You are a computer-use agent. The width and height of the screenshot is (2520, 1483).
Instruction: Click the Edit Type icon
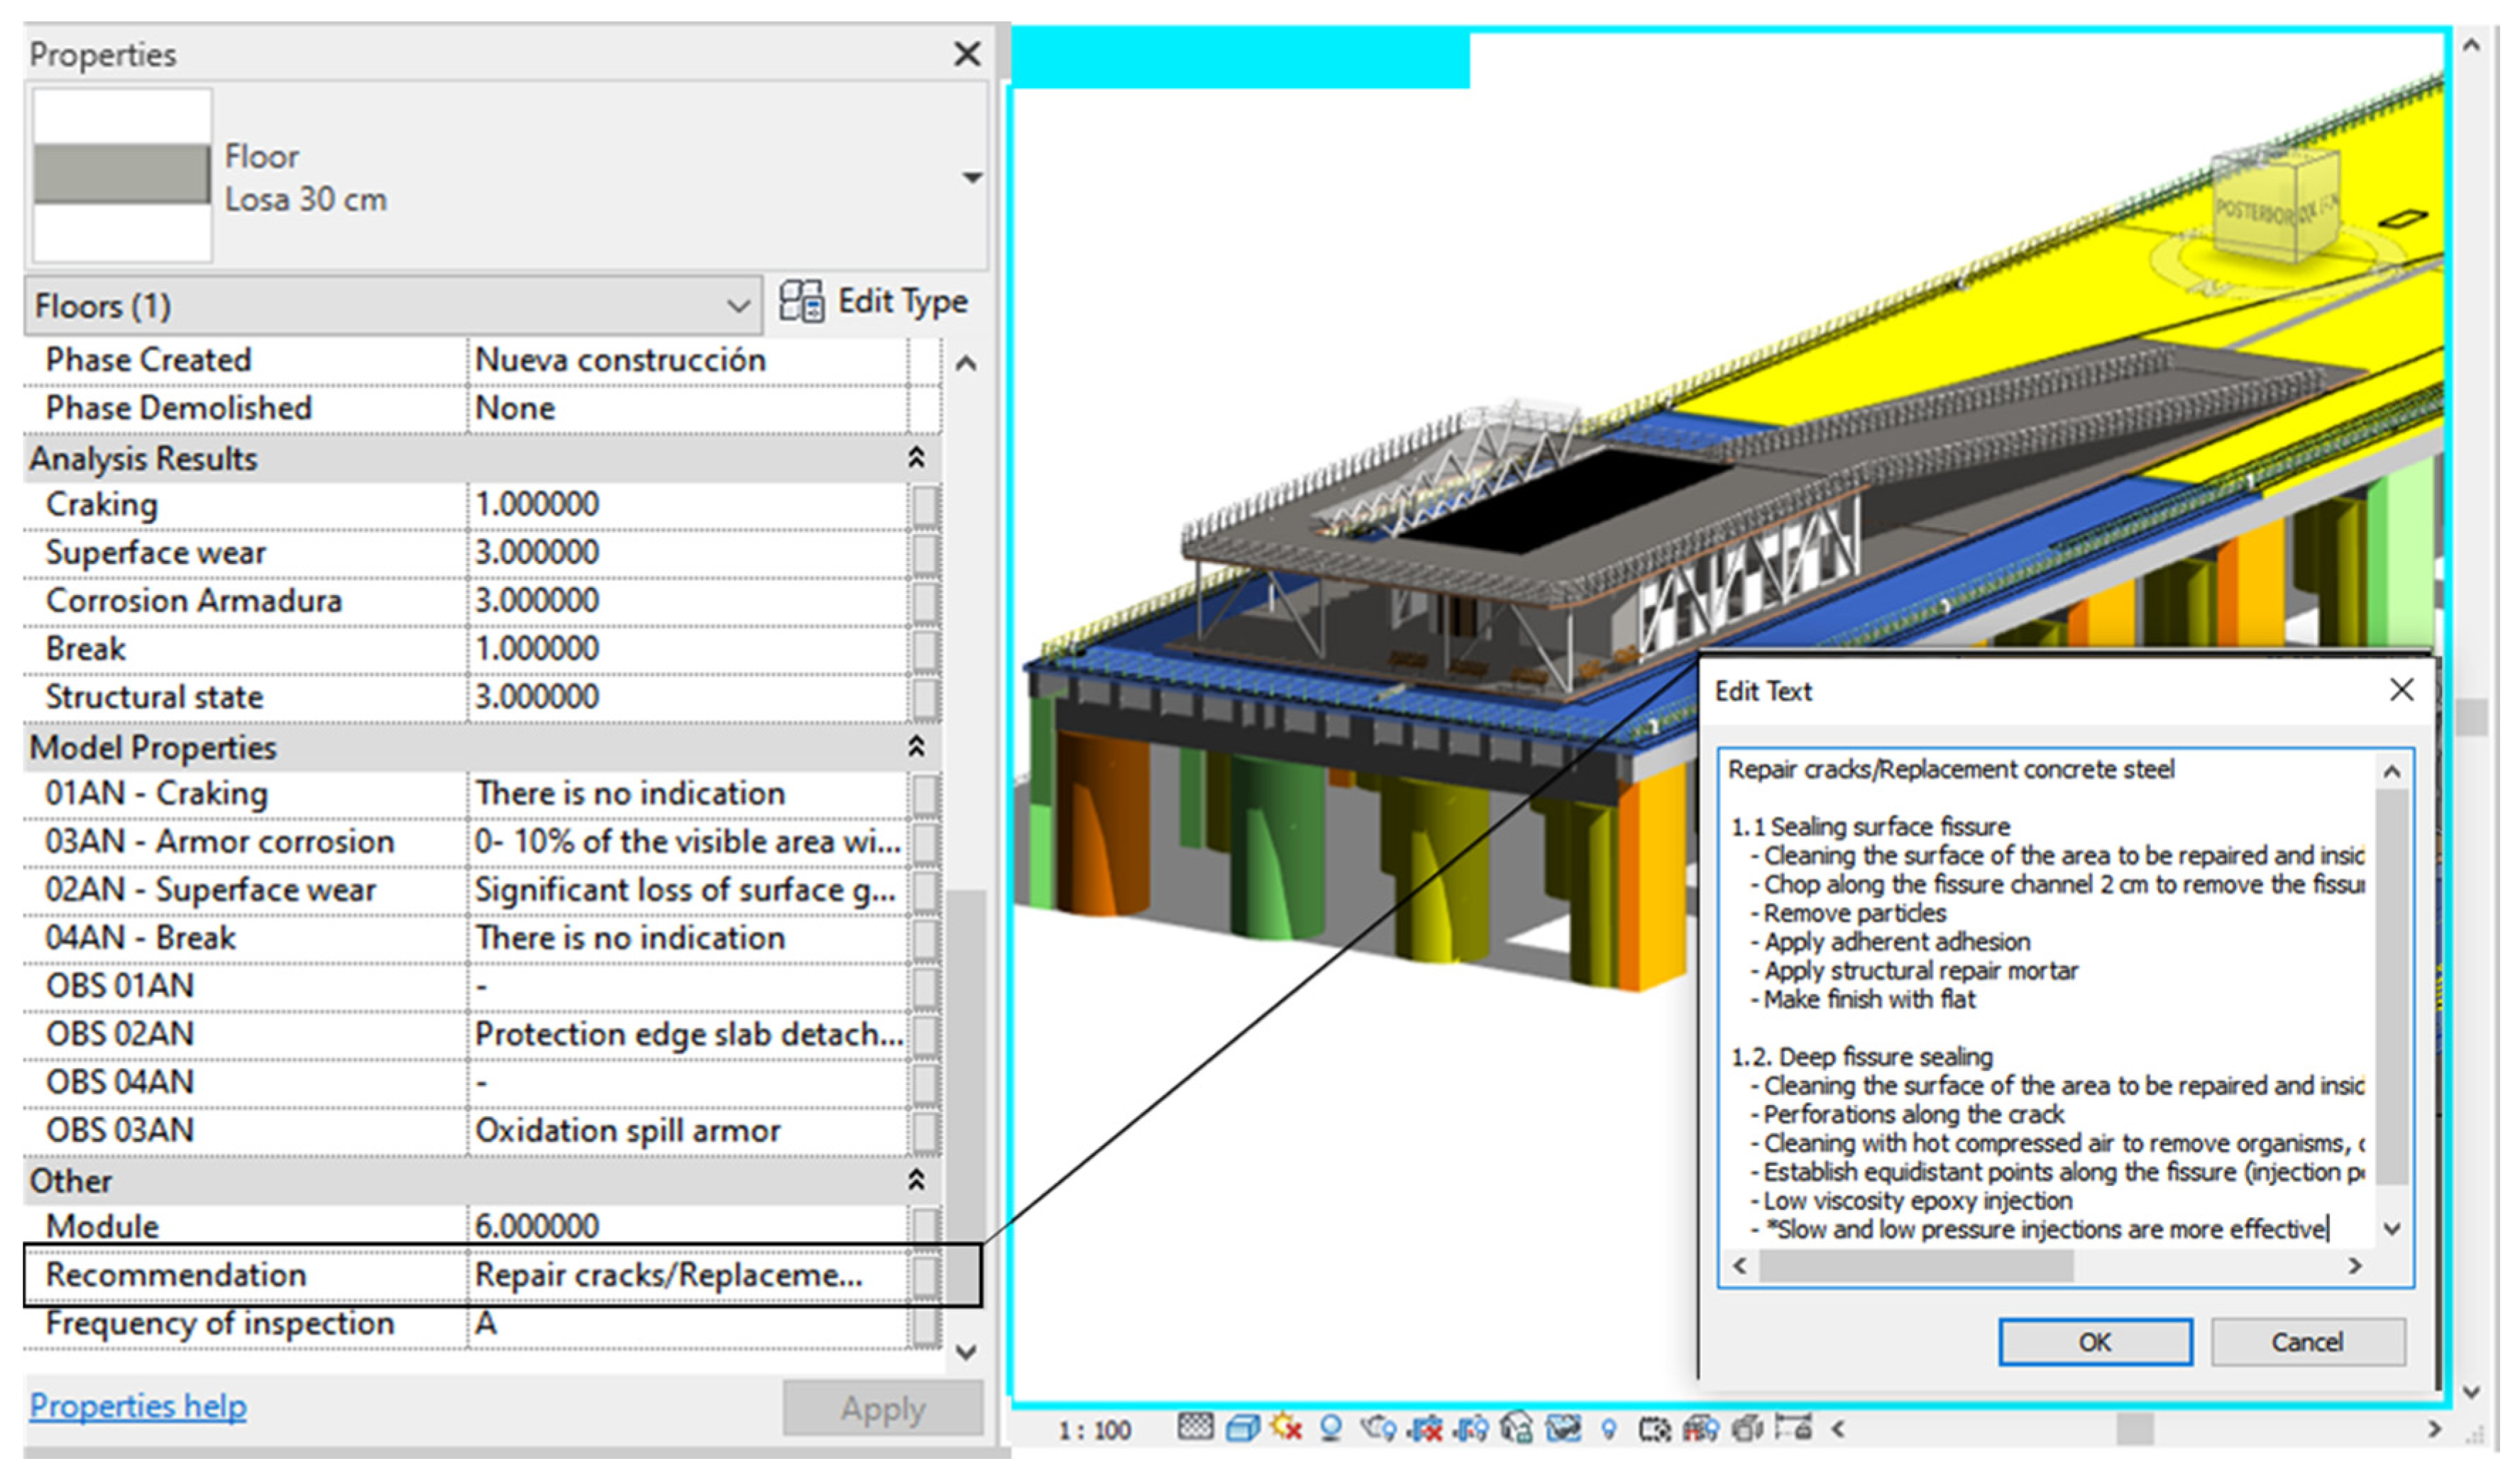802,302
